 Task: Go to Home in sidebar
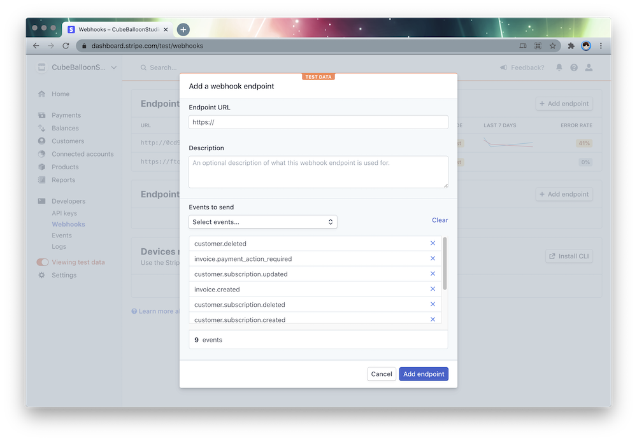(61, 94)
